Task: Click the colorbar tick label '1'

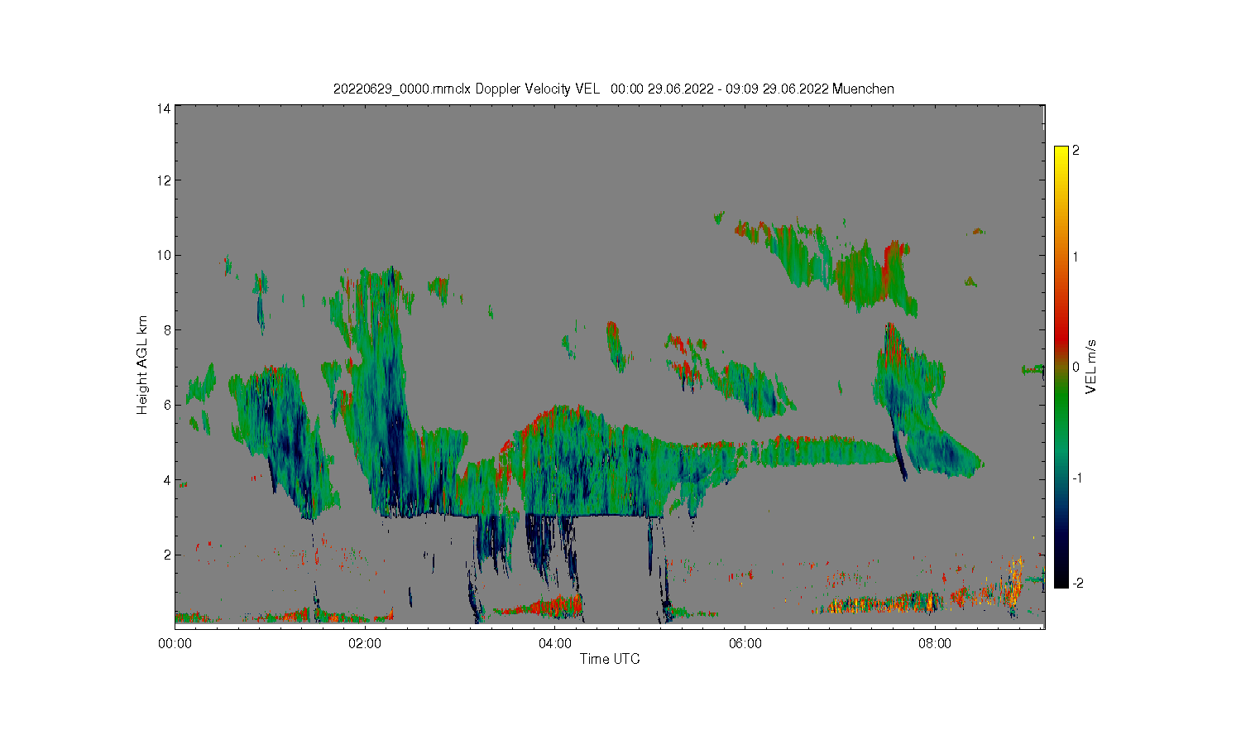Action: (x=1076, y=257)
